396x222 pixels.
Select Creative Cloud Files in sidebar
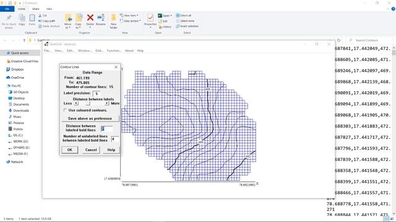(x=22, y=61)
